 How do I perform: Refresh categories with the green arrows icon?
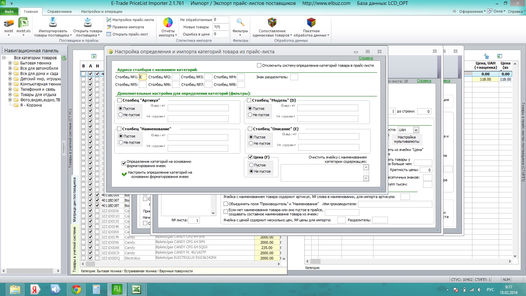64,58
